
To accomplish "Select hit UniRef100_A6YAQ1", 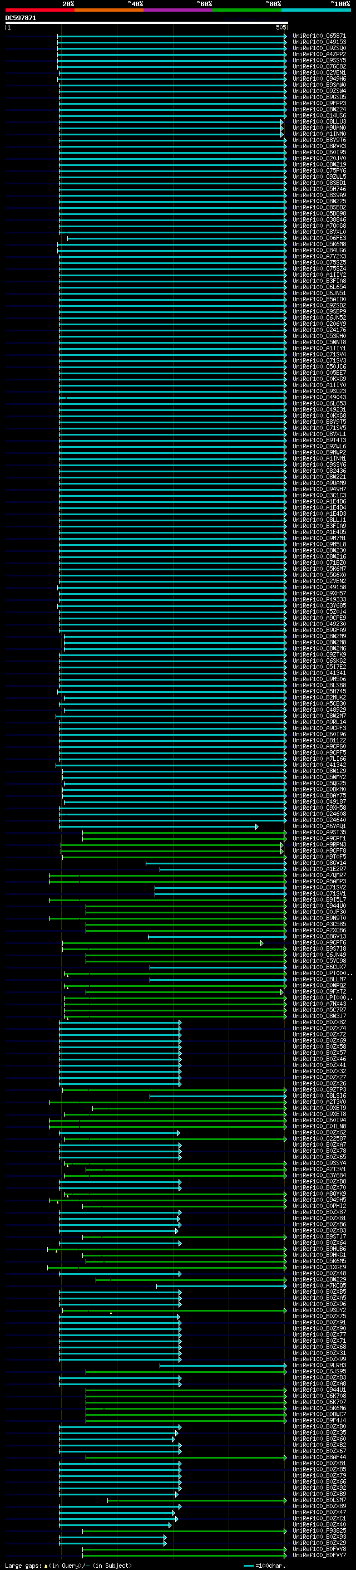I will 319,826.
